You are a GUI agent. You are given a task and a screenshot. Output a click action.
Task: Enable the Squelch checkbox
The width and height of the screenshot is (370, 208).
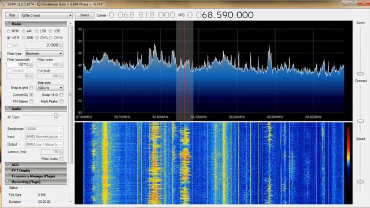point(9,70)
